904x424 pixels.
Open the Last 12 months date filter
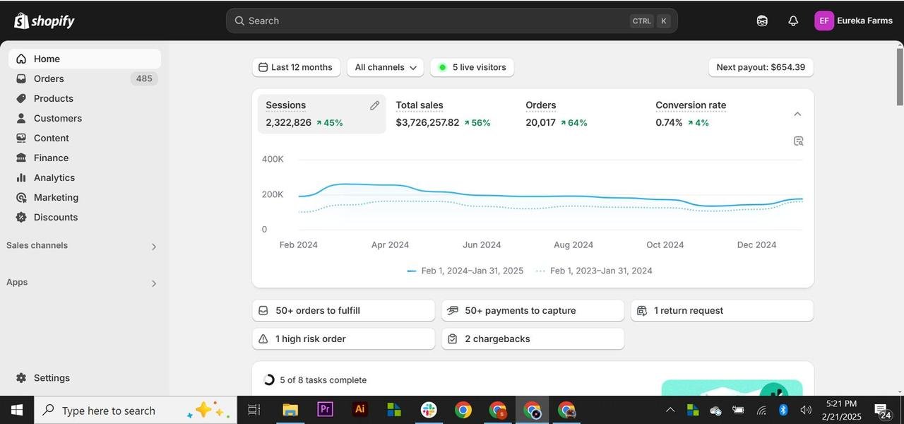point(297,66)
